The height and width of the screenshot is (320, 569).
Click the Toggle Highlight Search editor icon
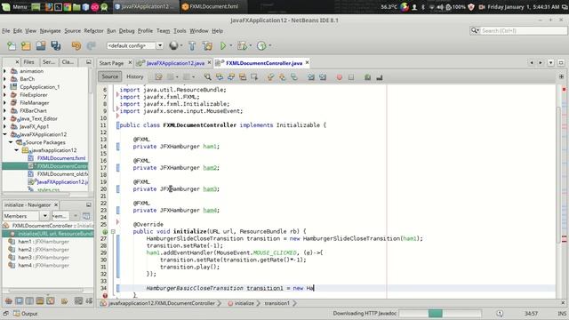tap(243, 77)
